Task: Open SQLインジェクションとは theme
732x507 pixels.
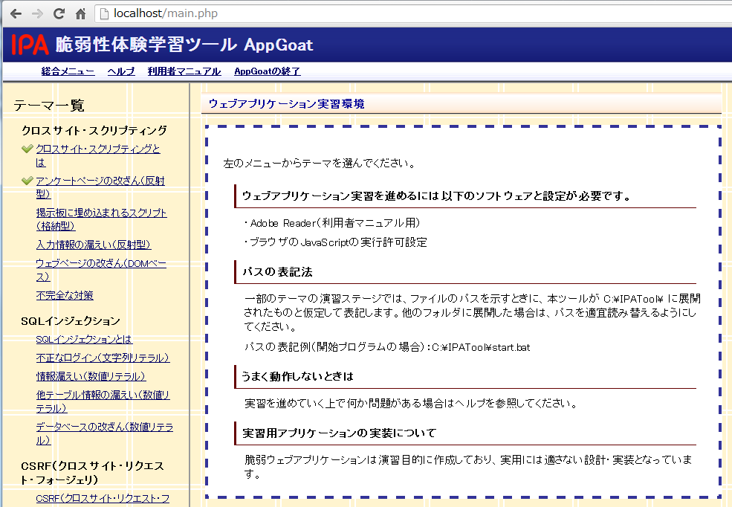Action: [x=84, y=340]
